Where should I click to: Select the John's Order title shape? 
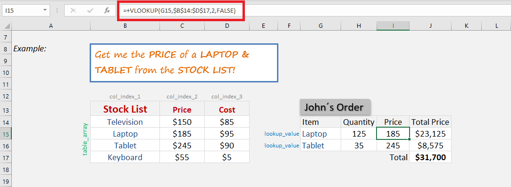tap(335, 107)
